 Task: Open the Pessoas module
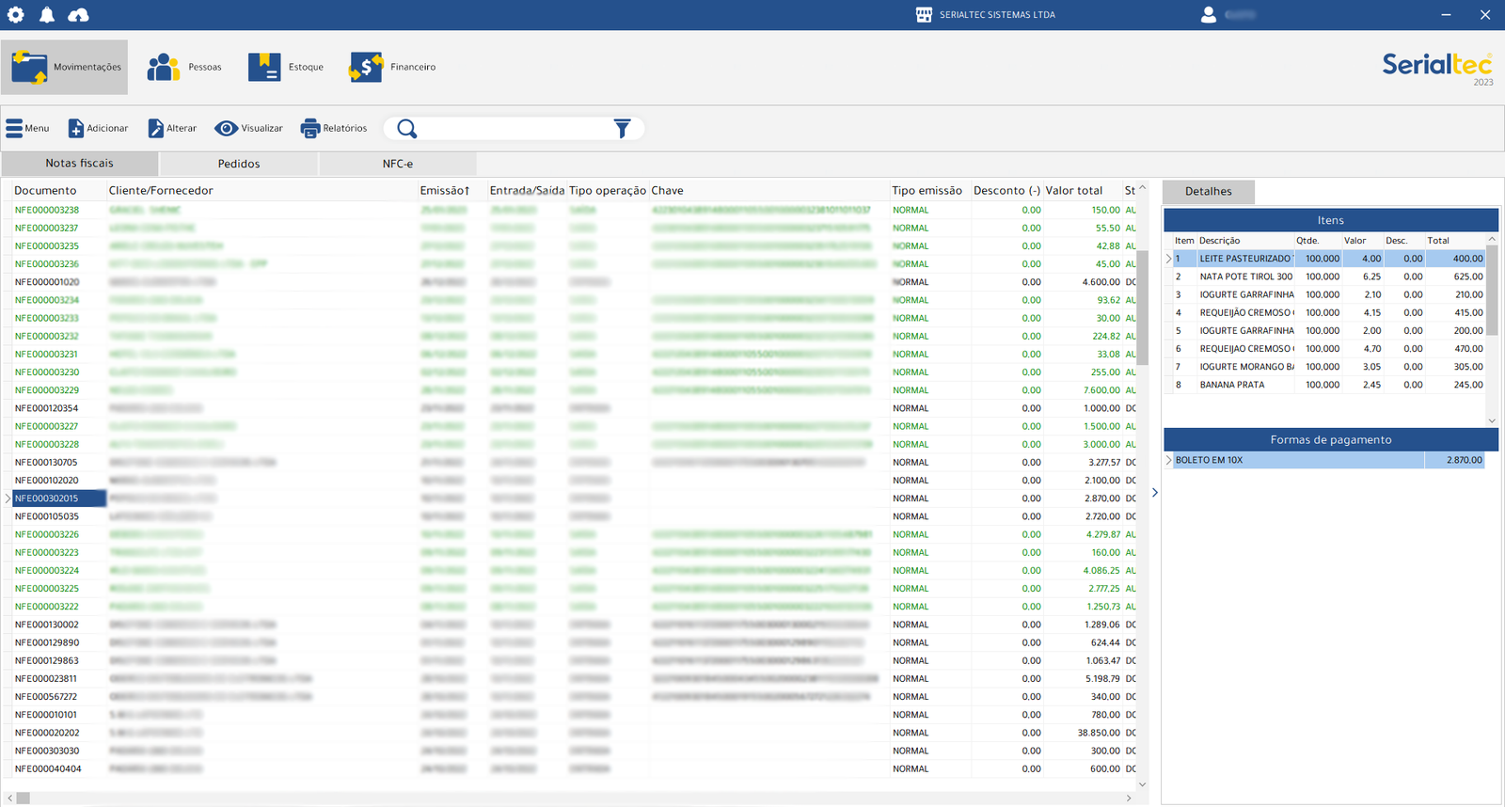point(184,67)
